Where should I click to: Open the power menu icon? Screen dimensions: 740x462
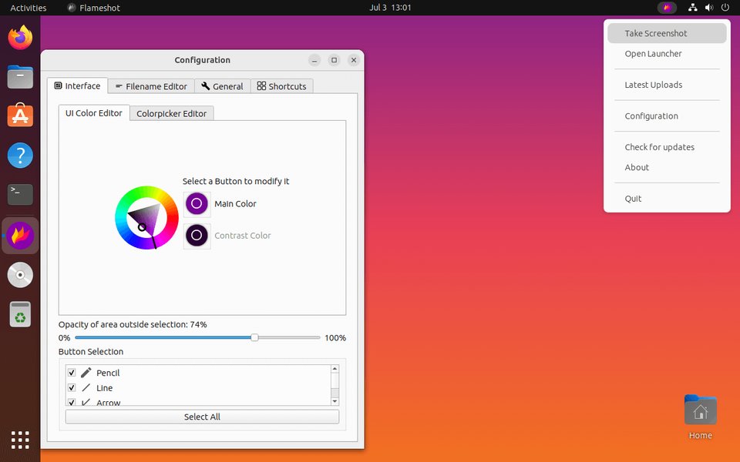[725, 8]
